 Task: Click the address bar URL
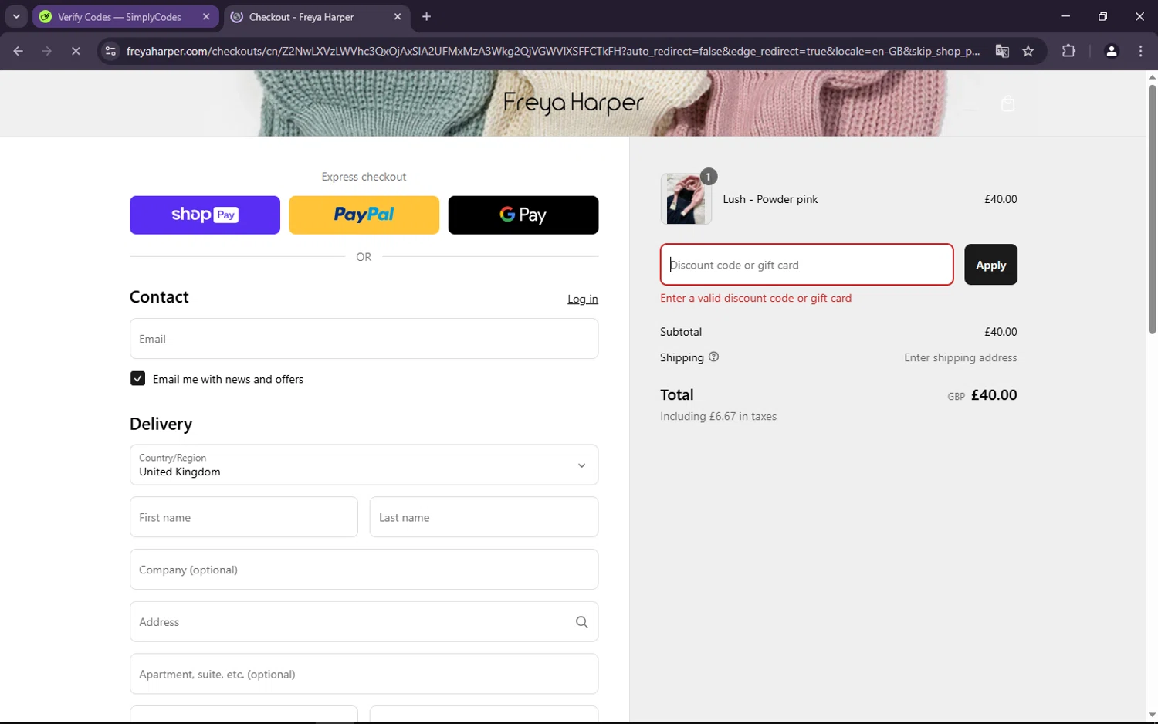coord(553,51)
